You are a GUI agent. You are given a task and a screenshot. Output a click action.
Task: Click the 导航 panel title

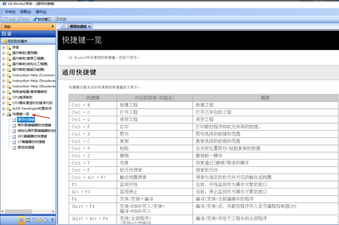(7, 27)
